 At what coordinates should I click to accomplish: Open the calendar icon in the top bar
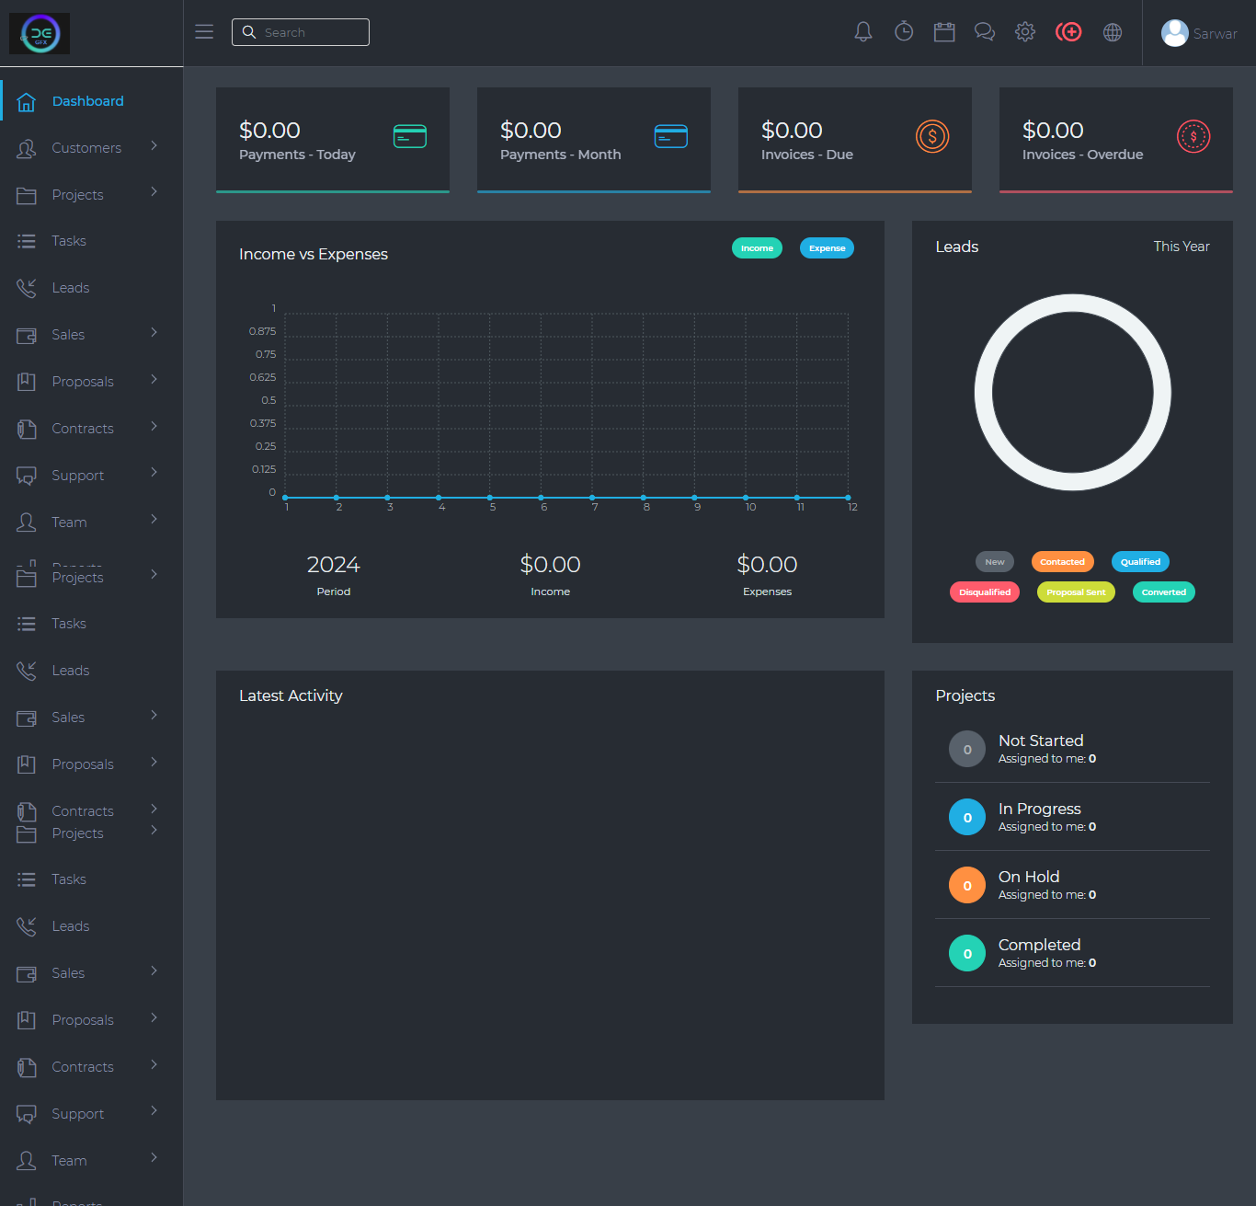944,32
